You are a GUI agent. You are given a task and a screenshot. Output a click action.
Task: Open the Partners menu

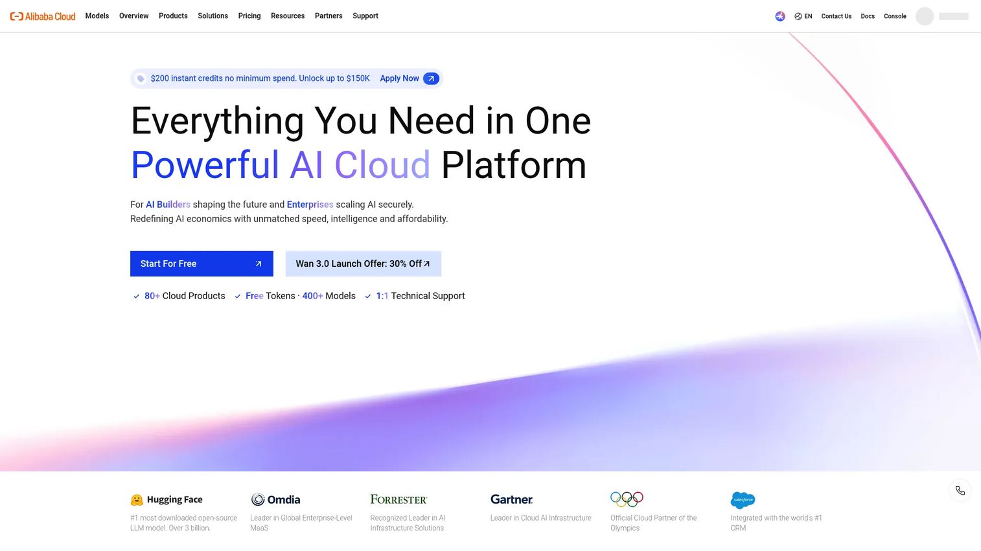[x=329, y=16]
